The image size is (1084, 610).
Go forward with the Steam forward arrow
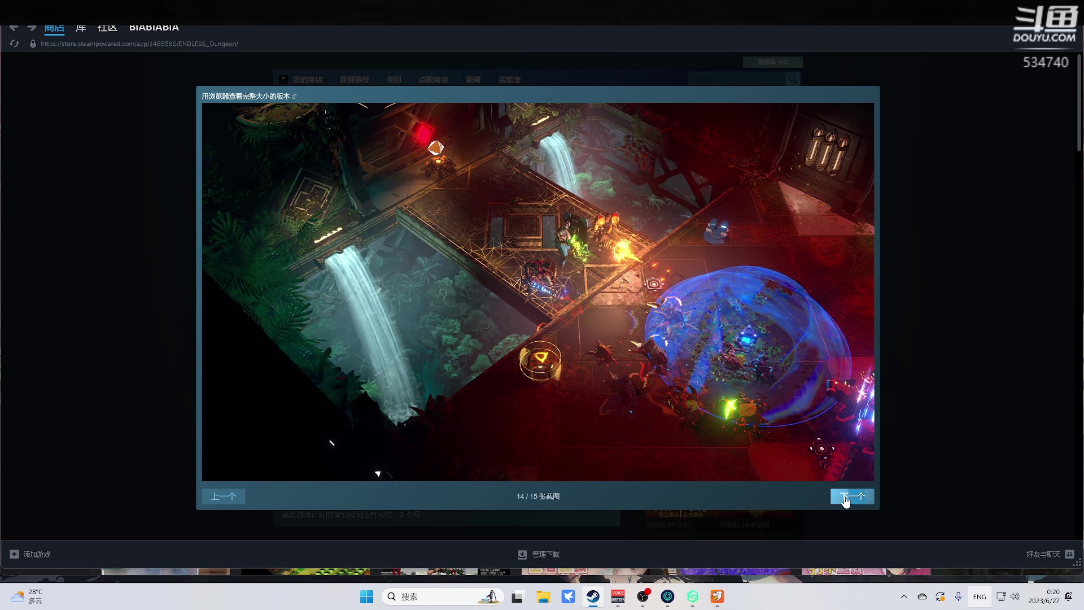[32, 27]
